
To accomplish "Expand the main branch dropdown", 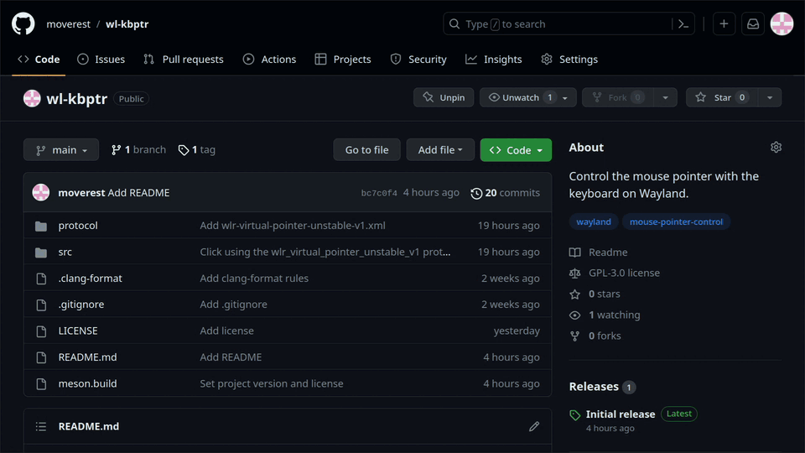I will pyautogui.click(x=61, y=150).
